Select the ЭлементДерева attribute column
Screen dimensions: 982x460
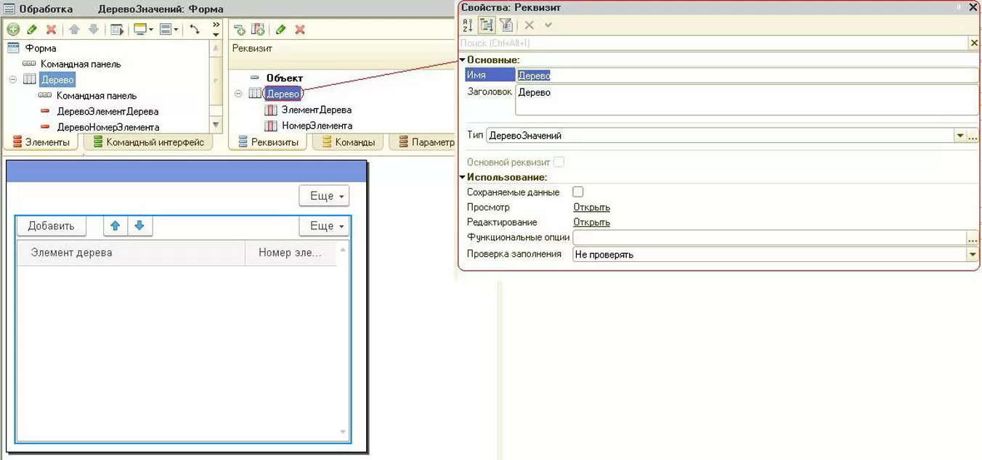pos(316,110)
